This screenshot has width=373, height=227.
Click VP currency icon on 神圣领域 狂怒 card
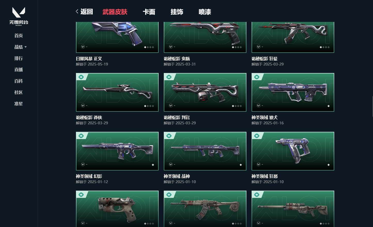tap(259, 164)
